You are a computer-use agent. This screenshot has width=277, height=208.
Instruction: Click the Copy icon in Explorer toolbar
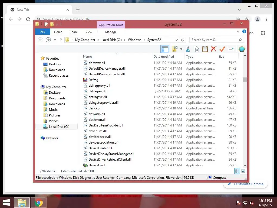click(196, 49)
